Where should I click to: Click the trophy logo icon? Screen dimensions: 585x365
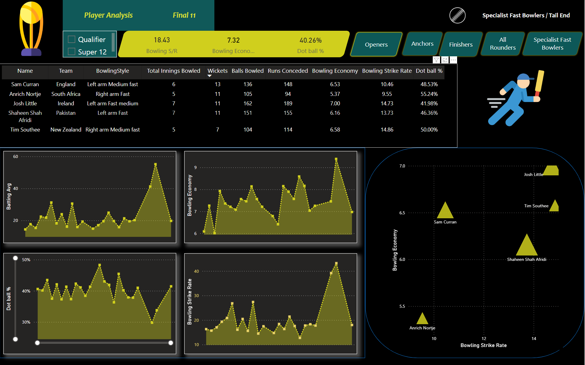pyautogui.click(x=31, y=29)
